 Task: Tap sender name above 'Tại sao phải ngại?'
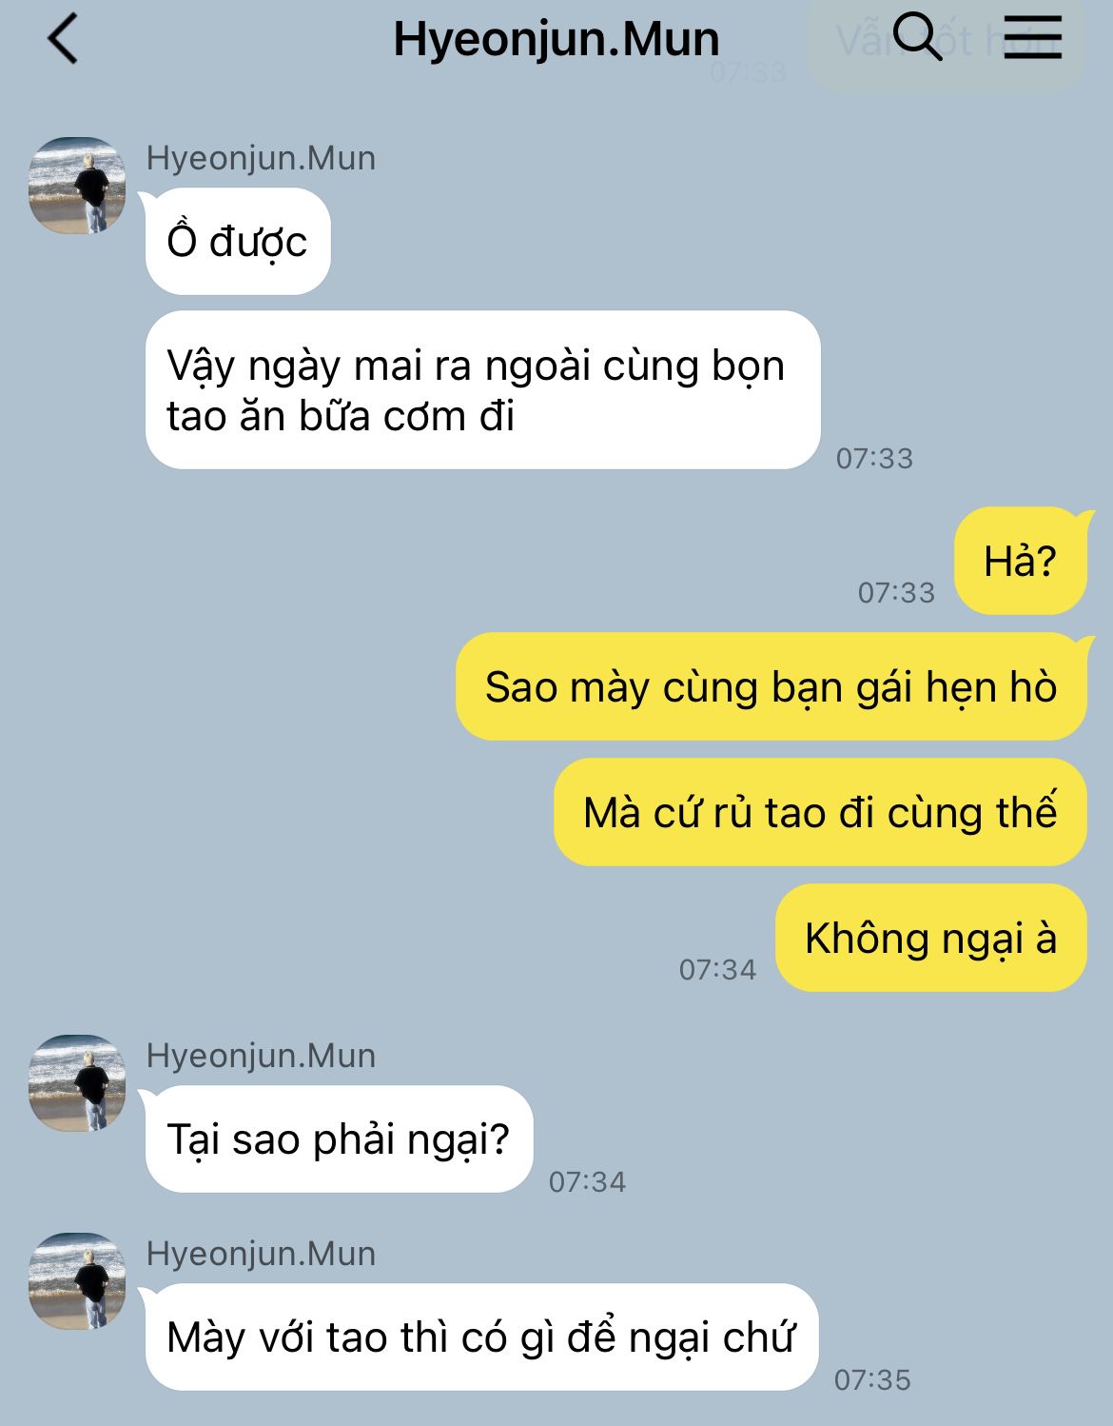(261, 1056)
